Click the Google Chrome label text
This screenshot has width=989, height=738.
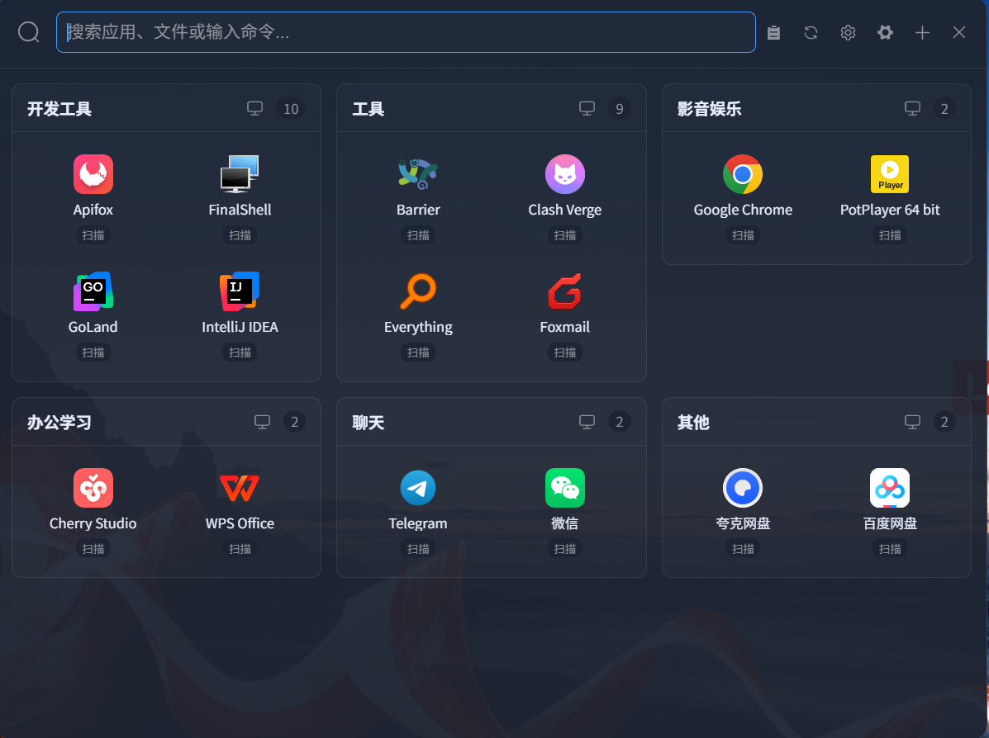(x=743, y=210)
